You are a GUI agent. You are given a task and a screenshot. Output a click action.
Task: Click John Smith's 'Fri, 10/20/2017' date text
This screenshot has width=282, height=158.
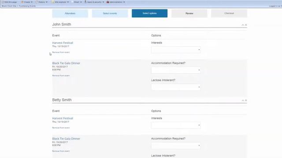pyautogui.click(x=60, y=67)
